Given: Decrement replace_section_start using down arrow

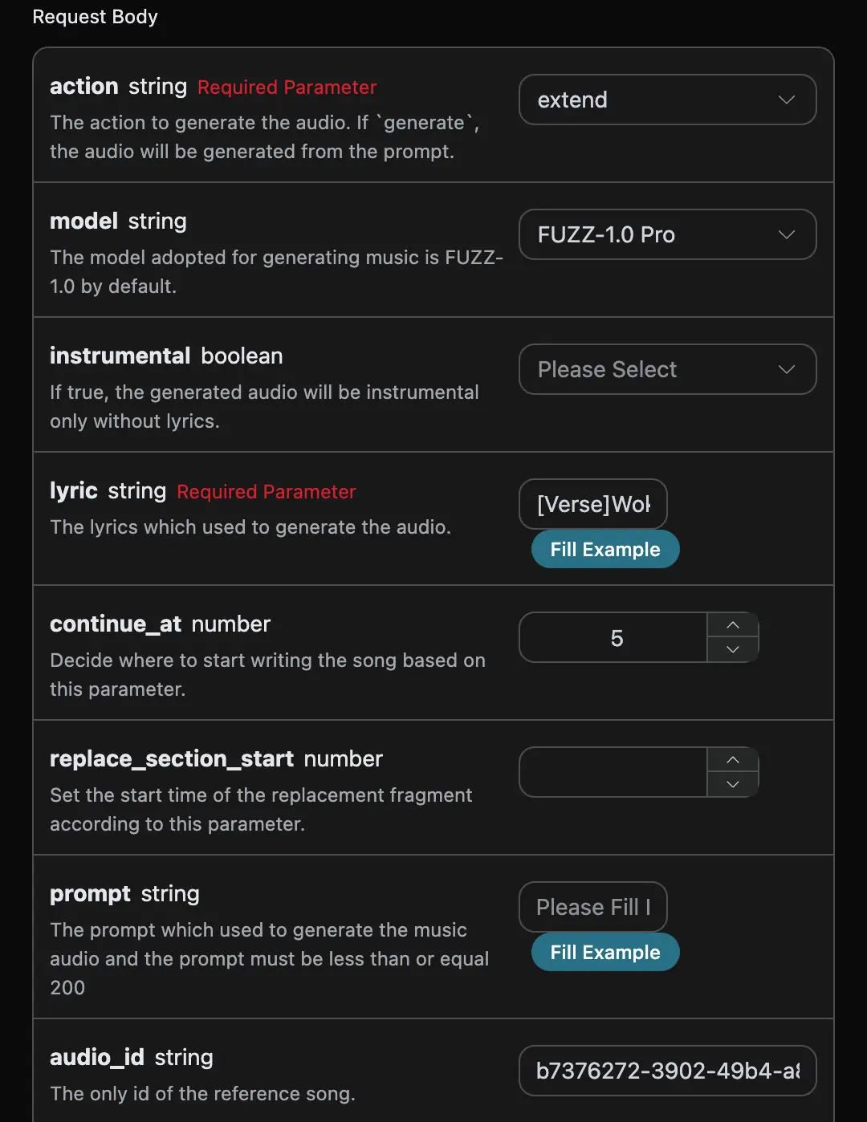Looking at the screenshot, I should click(733, 784).
